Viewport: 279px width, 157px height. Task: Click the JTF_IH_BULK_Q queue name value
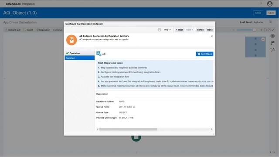pos(127,107)
